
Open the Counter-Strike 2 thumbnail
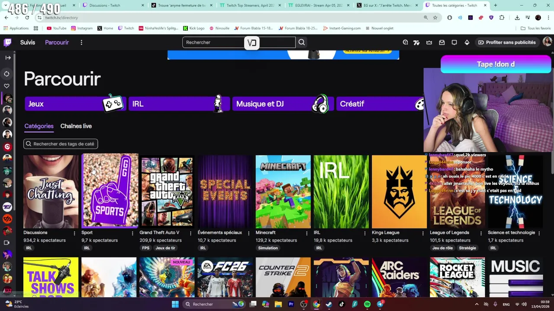pyautogui.click(x=283, y=277)
